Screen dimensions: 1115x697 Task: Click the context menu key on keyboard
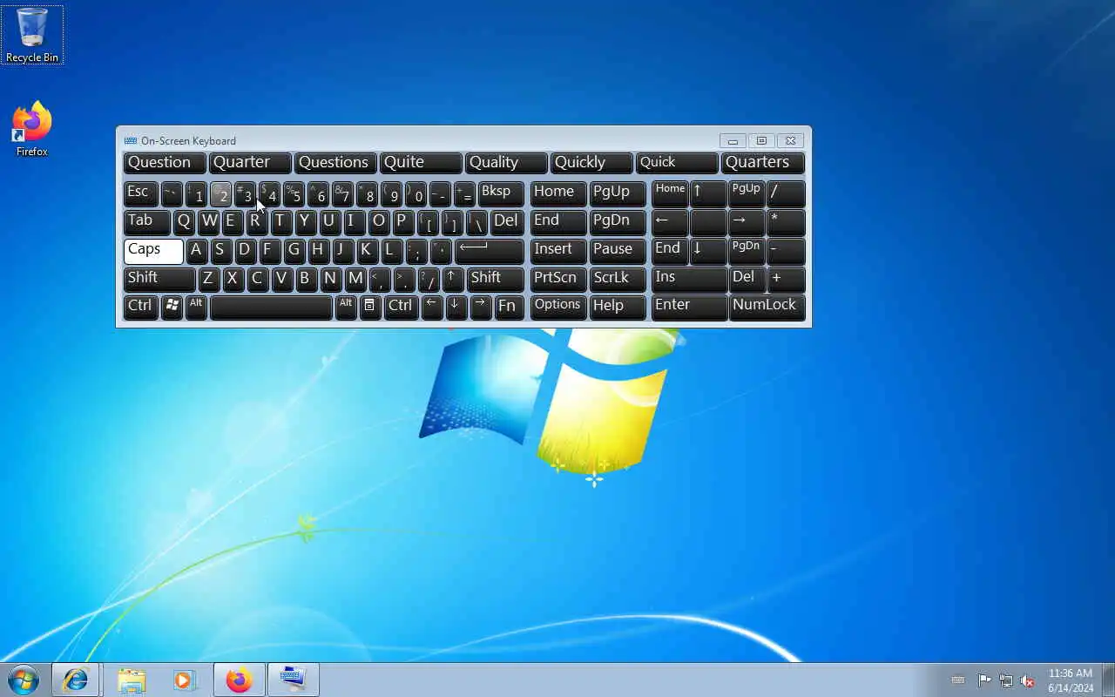tap(370, 308)
